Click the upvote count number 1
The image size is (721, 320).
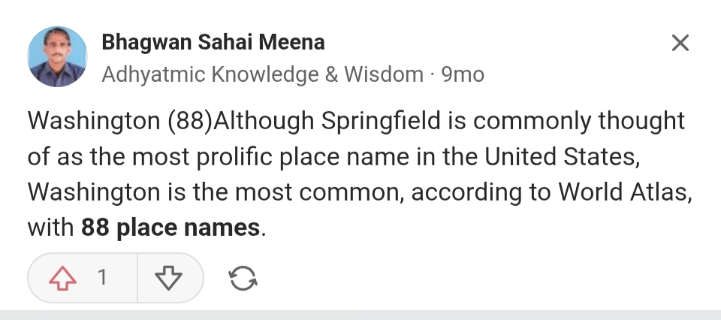[x=102, y=278]
